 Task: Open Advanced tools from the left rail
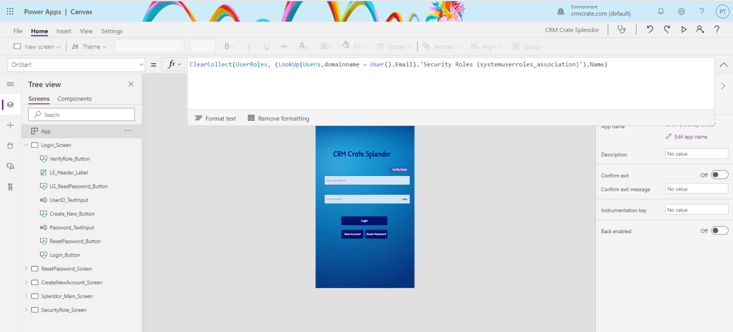[10, 187]
